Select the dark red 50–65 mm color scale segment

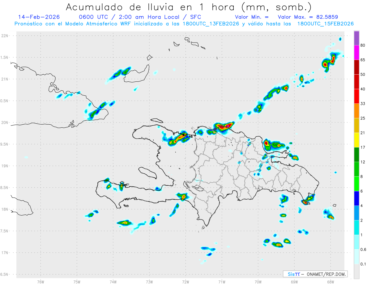[356, 67]
